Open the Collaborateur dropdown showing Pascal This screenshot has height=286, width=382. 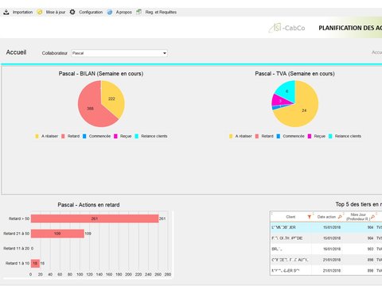coord(119,53)
